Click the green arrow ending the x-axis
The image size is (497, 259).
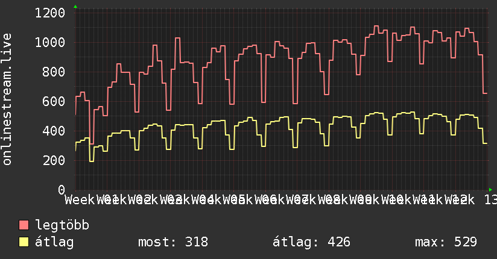(x=490, y=190)
